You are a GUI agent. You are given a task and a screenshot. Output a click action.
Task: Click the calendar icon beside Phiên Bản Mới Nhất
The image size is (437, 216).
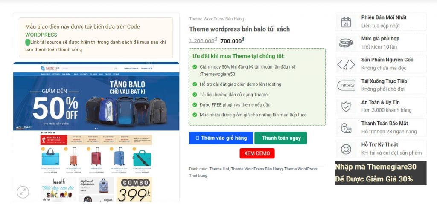(x=346, y=22)
